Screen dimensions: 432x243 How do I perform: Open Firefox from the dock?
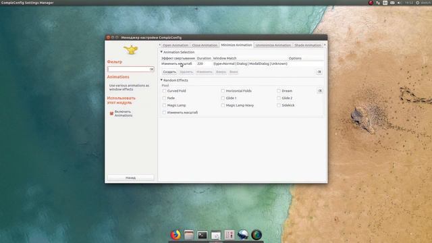175,235
